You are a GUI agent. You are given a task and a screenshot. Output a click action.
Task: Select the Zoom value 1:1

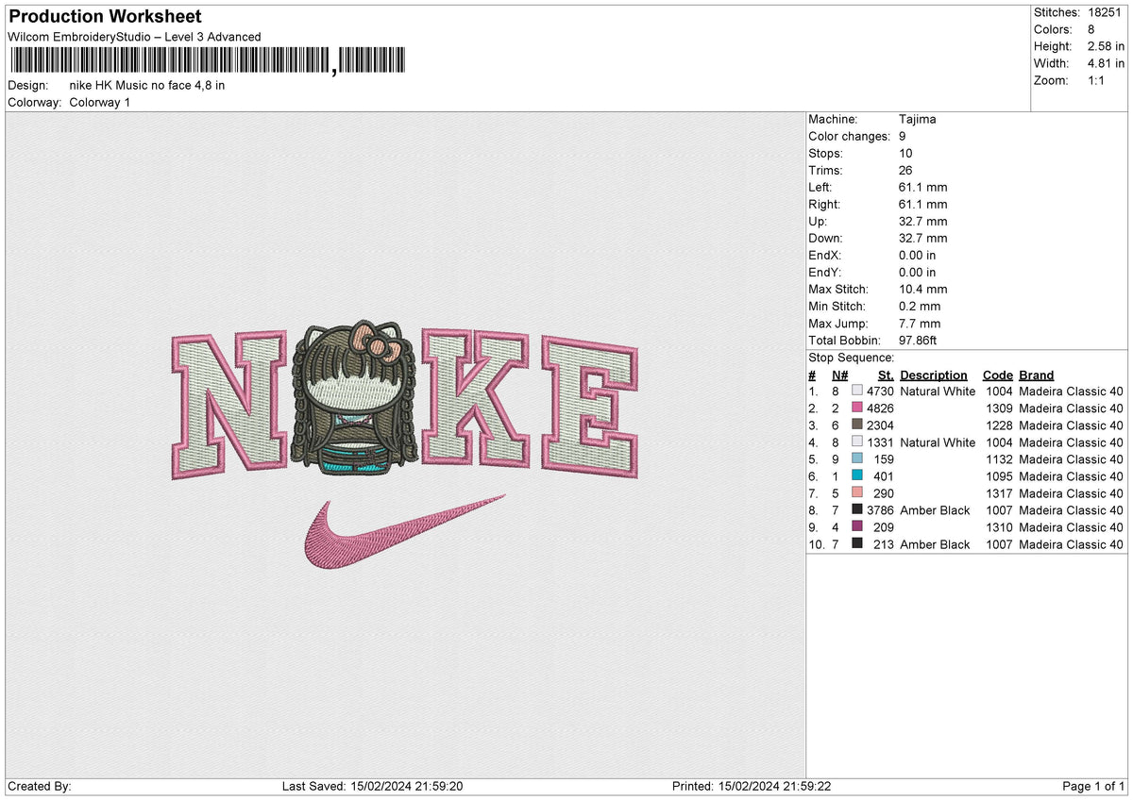(x=1095, y=80)
